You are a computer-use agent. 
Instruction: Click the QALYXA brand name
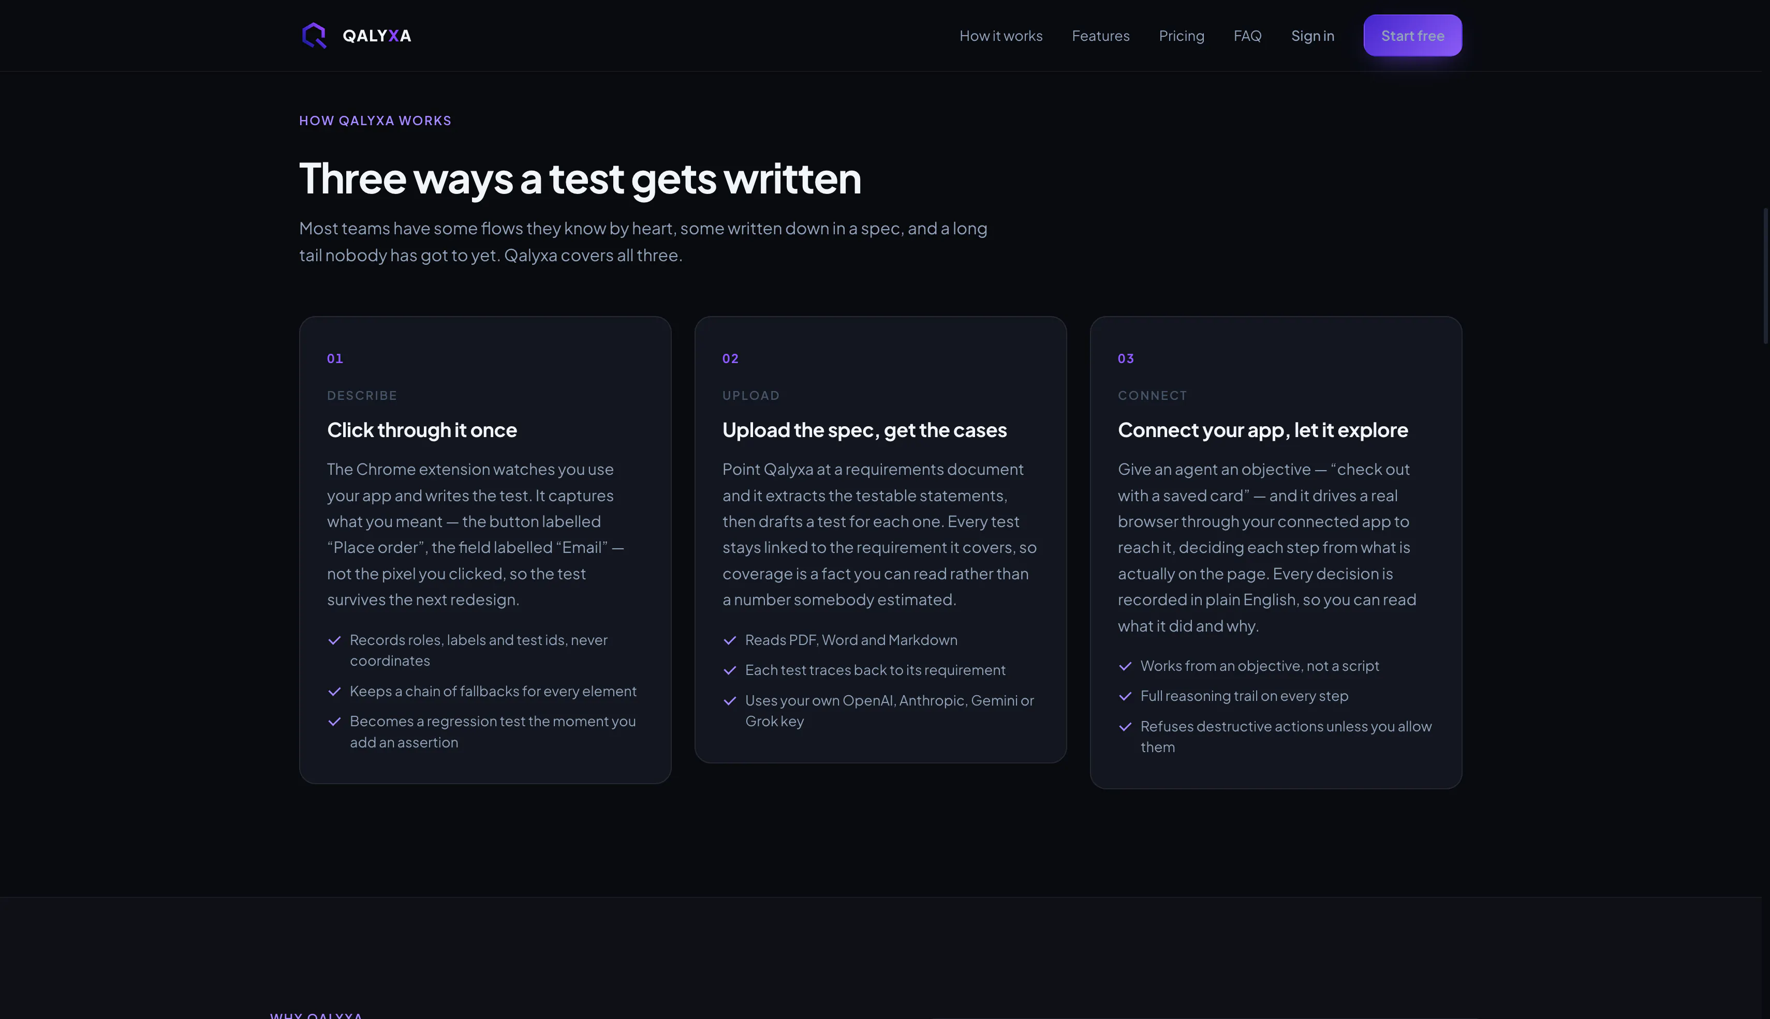[x=377, y=36]
